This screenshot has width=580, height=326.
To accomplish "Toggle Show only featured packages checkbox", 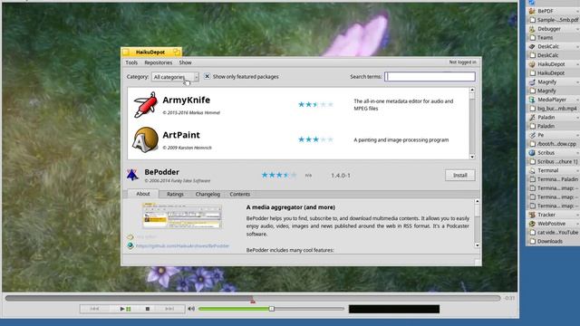I will pyautogui.click(x=208, y=76).
